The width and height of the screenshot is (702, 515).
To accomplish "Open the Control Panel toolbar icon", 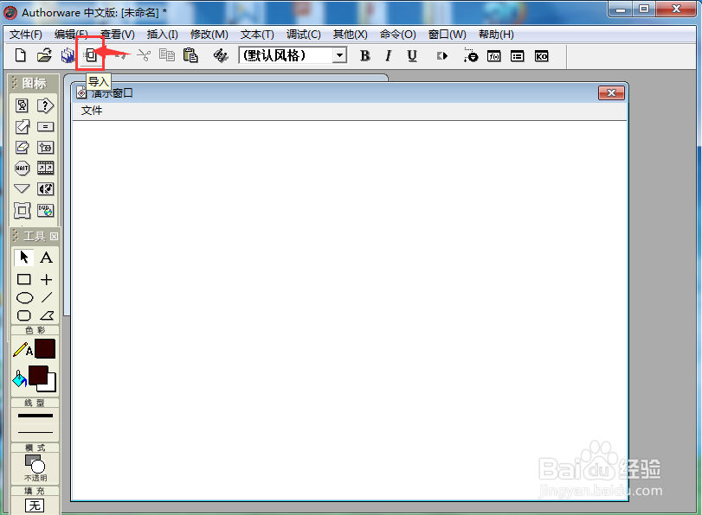I will click(x=471, y=55).
